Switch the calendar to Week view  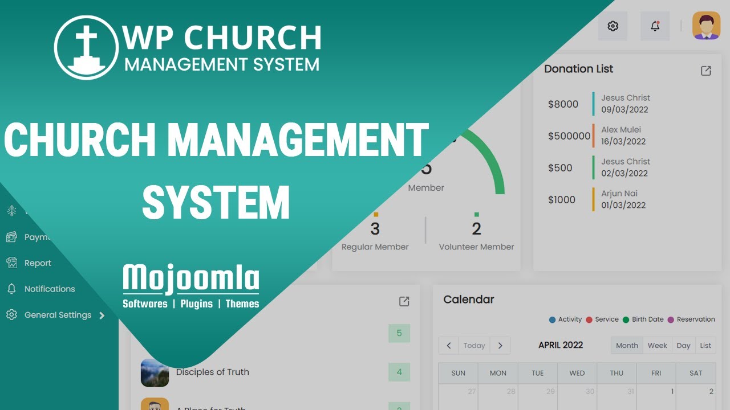coord(657,346)
